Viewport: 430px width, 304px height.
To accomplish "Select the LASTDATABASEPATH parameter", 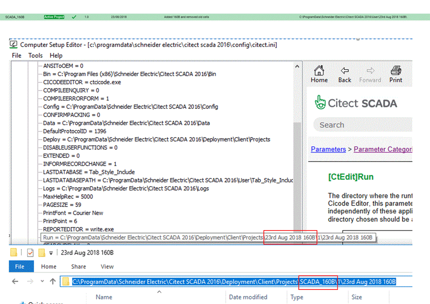I will (168, 180).
